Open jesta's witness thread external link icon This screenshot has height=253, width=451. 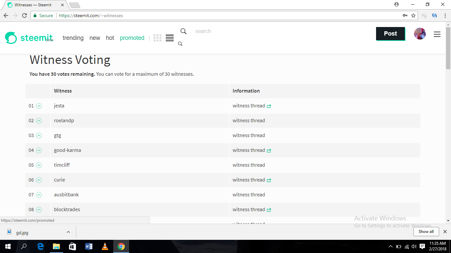(268, 106)
